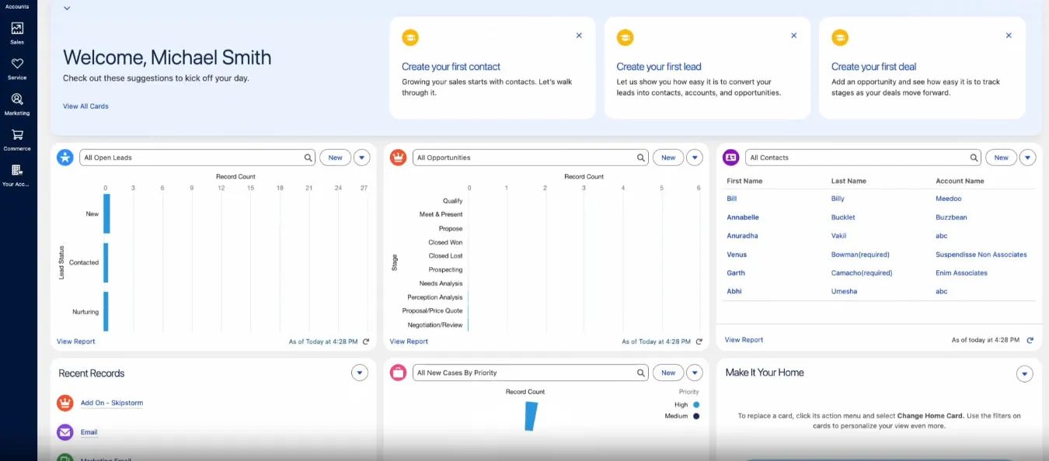Open the Annabelle contact record

(x=742, y=217)
